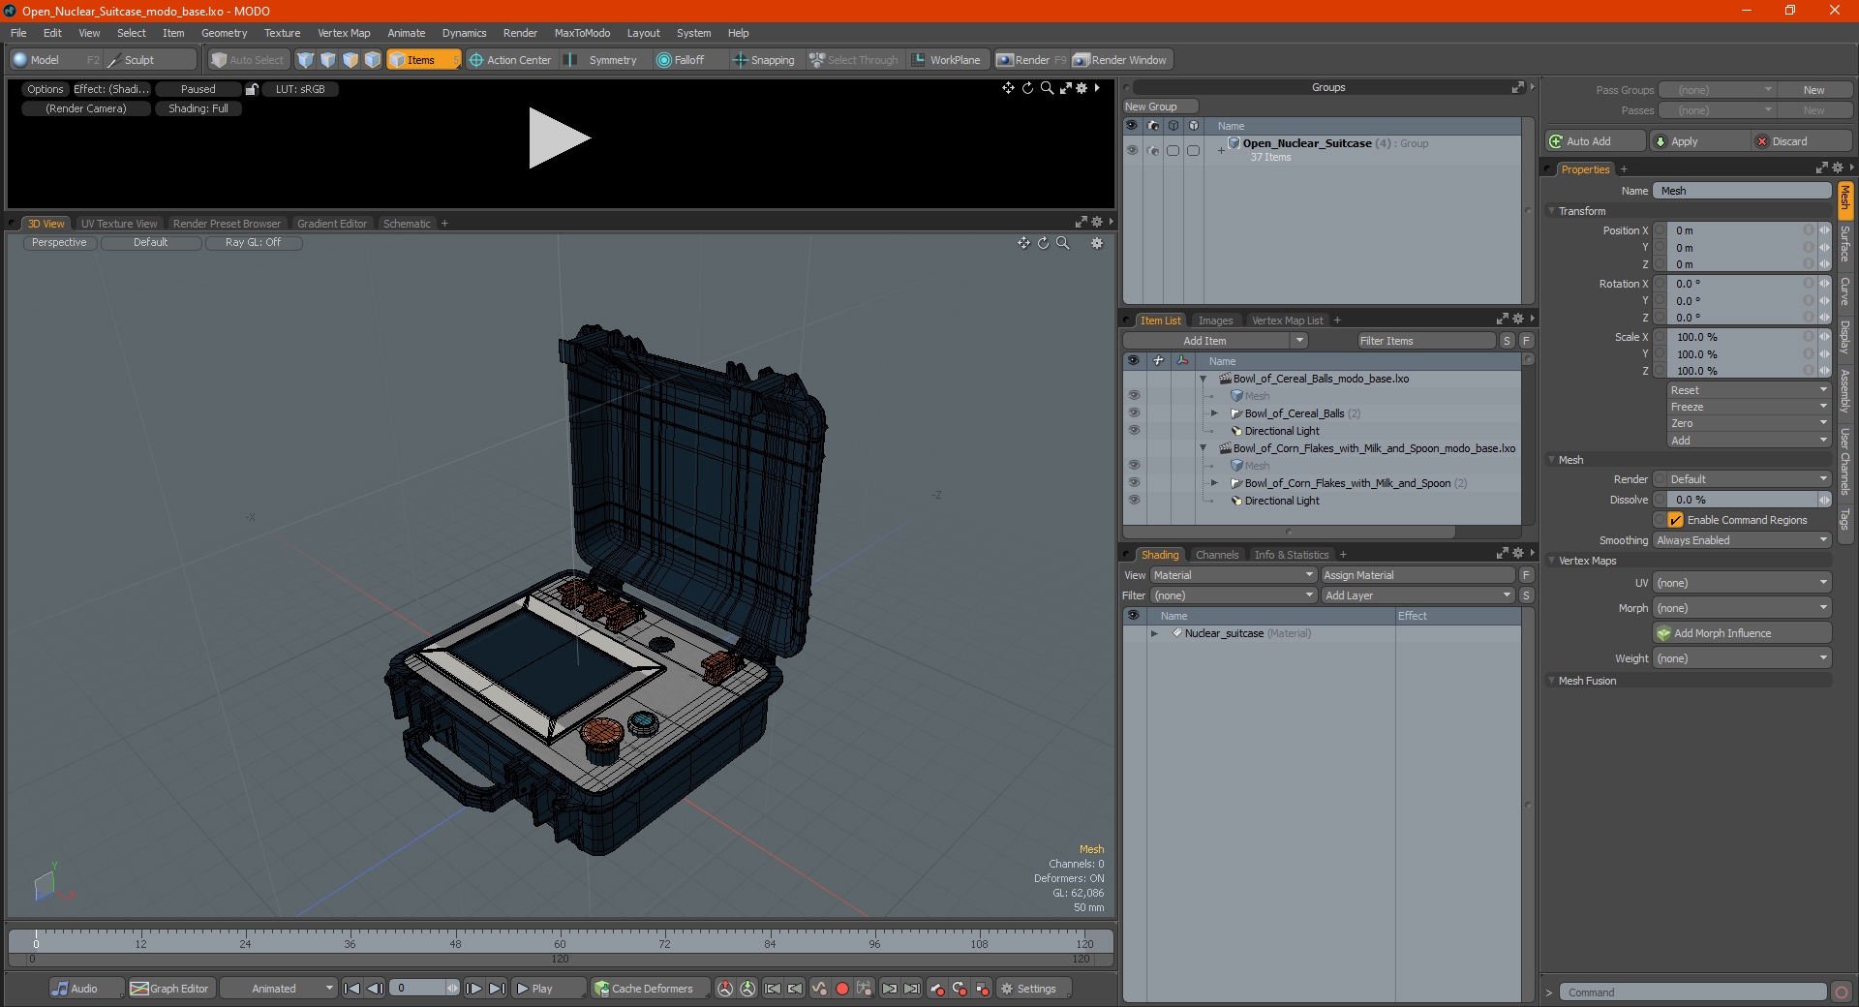The image size is (1859, 1007).
Task: Toggle visibility of first Directional Light
Action: pos(1134,431)
